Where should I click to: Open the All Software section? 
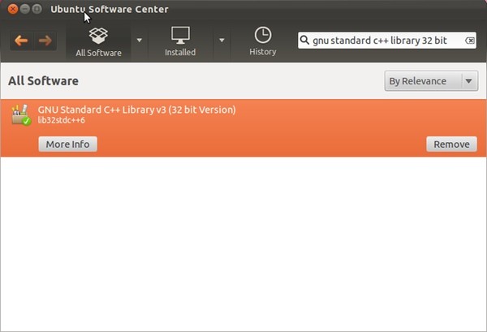coord(98,42)
